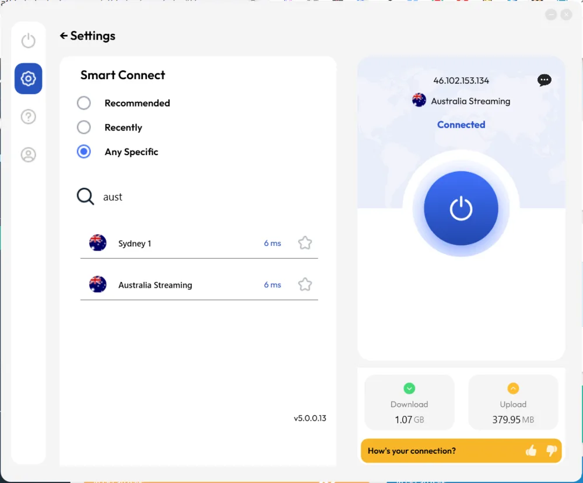Choose Australia Streaming in server list
The width and height of the screenshot is (583, 483).
[199, 285]
